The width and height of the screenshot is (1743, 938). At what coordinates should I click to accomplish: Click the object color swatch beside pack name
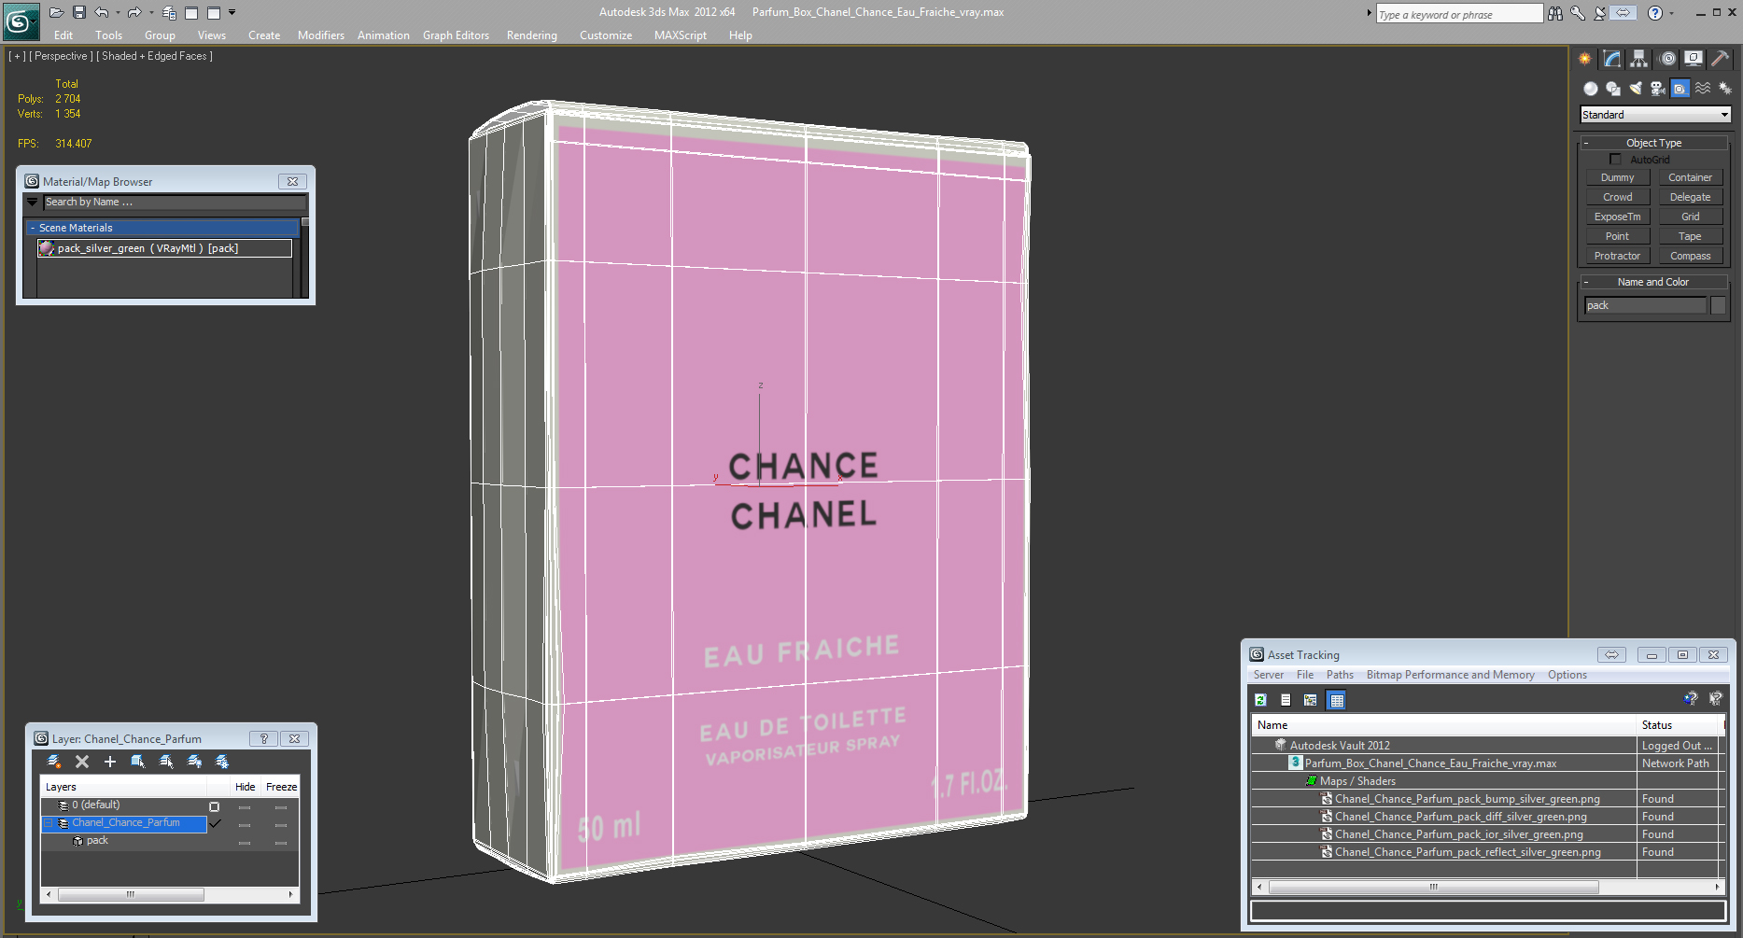(x=1718, y=305)
